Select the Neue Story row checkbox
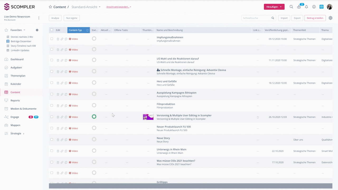Image resolution: width=338 pixels, height=190 pixels. coord(52,140)
